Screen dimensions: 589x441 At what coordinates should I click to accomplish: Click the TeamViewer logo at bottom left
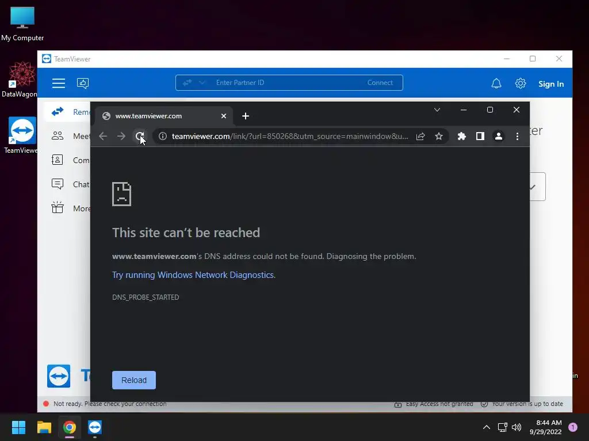[59, 376]
